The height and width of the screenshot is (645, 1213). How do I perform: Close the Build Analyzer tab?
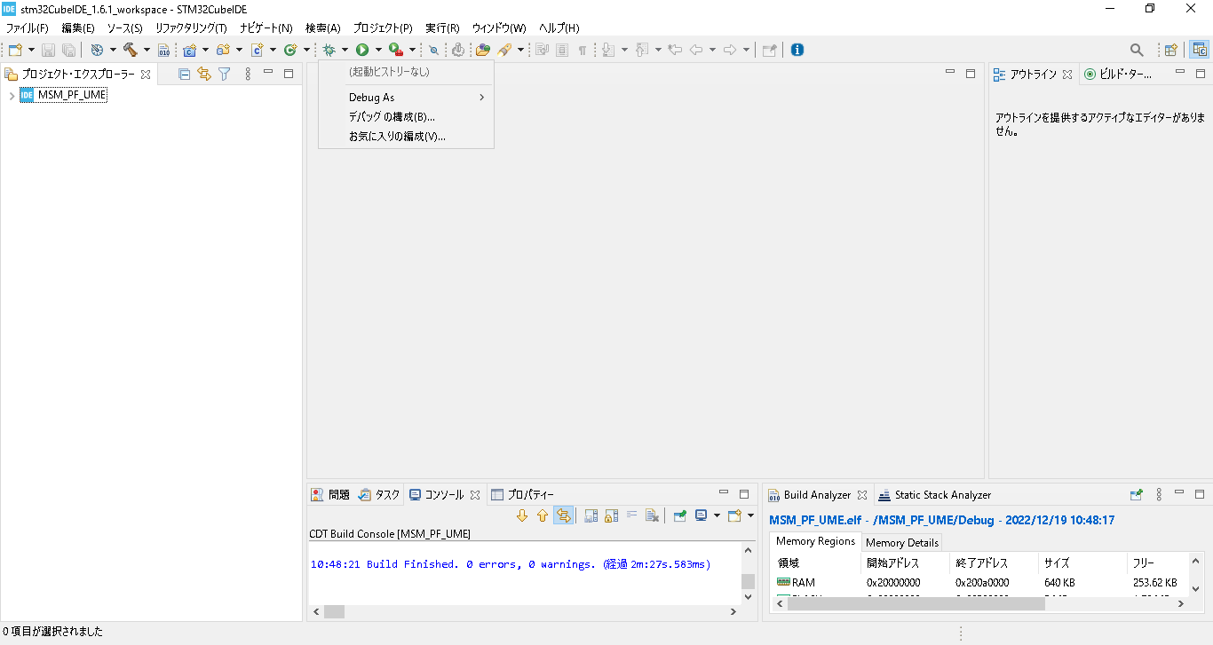[x=861, y=495]
